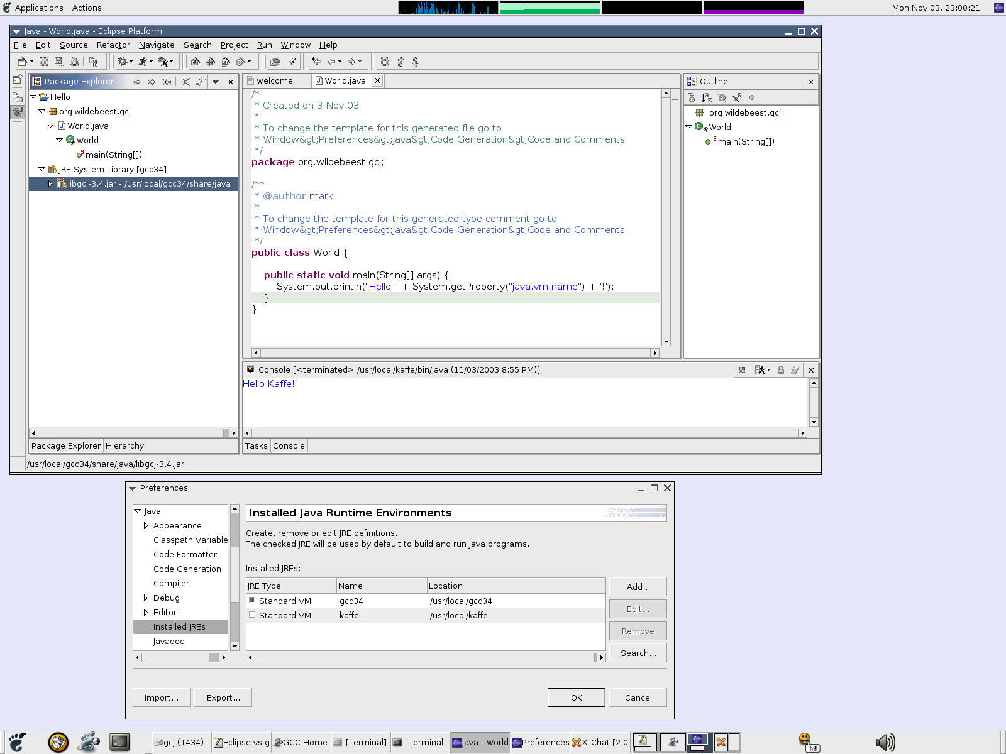Expand the libgcj-3.4.jar node
This screenshot has width=1006, height=754.
(x=51, y=183)
